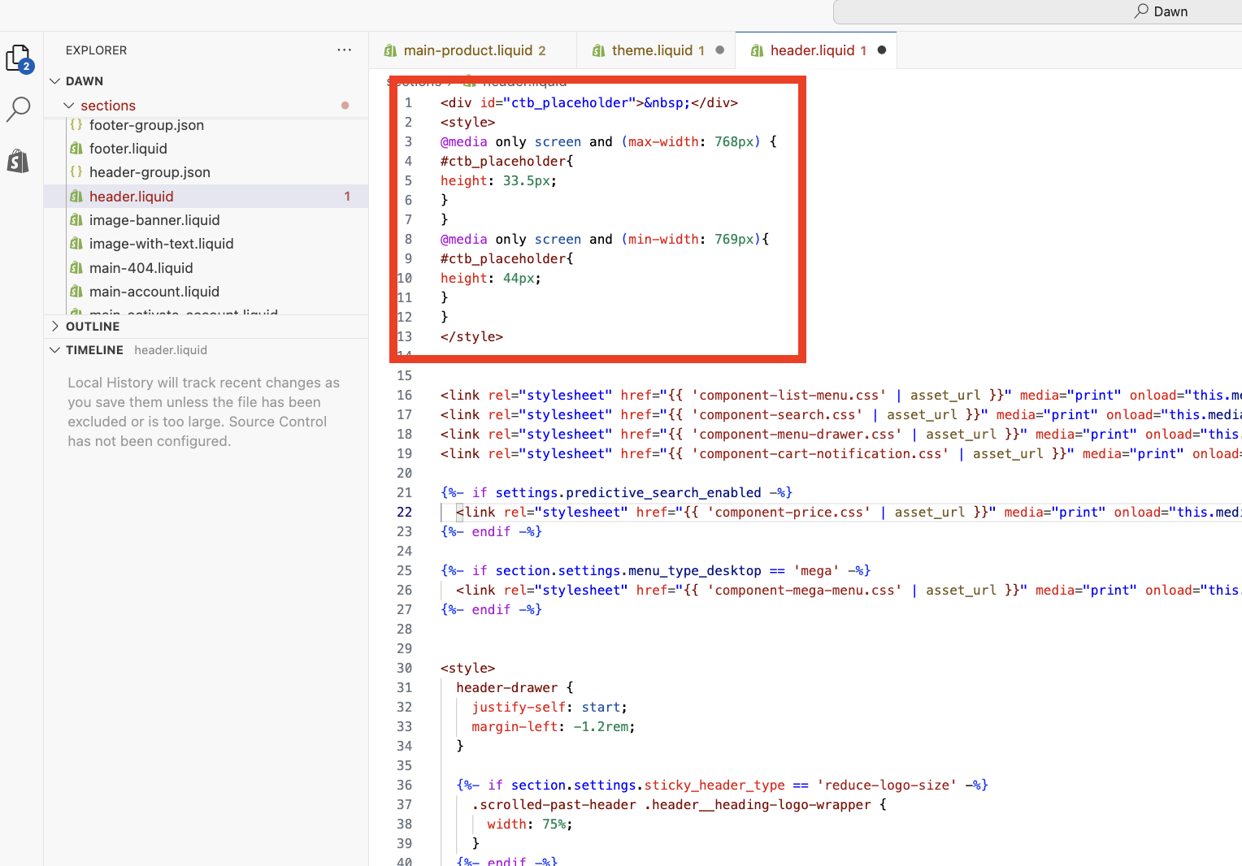1242x866 pixels.
Task: Open the Shopify extension icon in sidebar
Action: [x=18, y=161]
